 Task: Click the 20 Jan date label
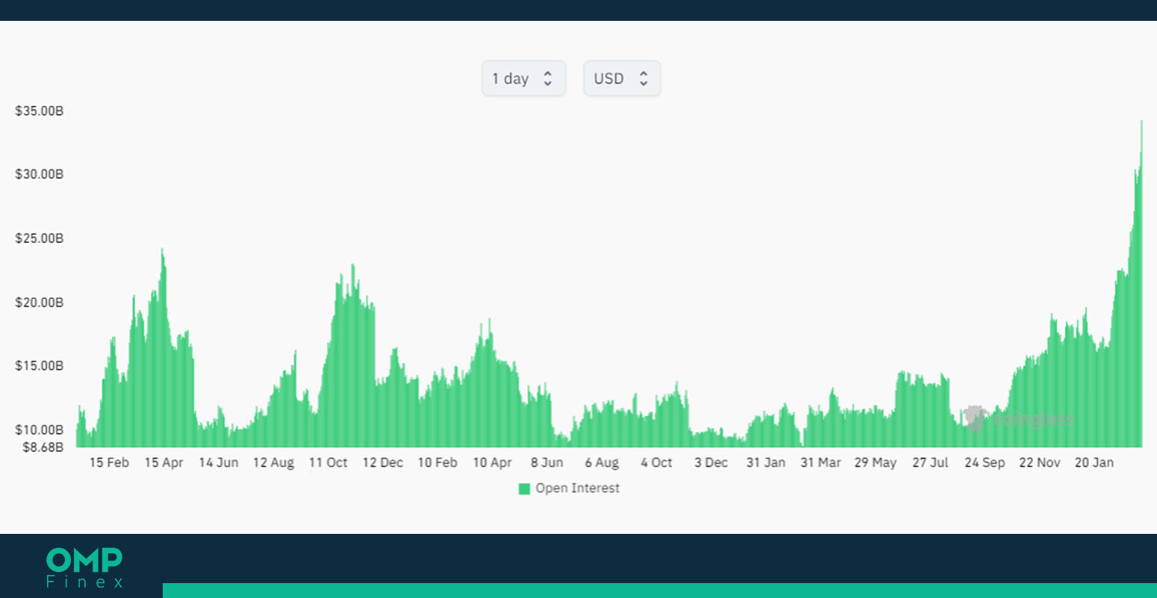pos(1094,462)
